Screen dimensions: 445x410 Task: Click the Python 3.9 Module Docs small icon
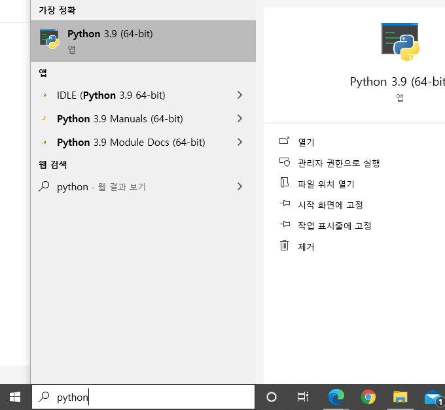[44, 142]
